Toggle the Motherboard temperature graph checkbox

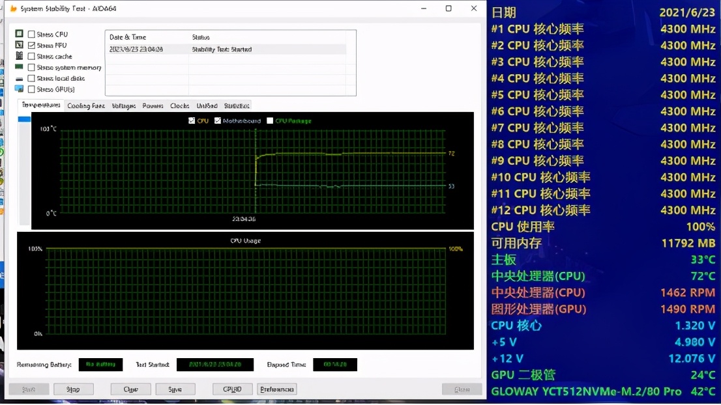click(x=218, y=120)
